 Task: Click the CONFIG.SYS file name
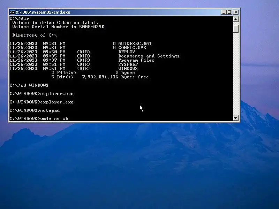click(132, 48)
